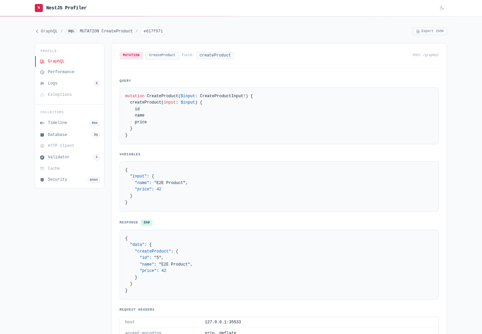This screenshot has width=482, height=334.
Task: Click the host header value 127.0.0.1:35533
Action: (x=223, y=322)
